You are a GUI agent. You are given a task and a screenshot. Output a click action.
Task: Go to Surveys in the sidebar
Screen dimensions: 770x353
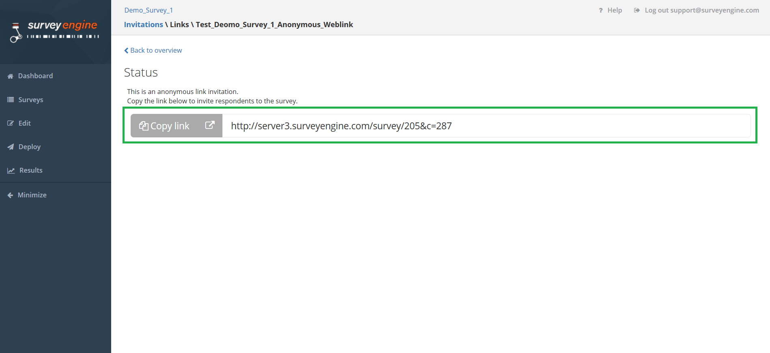pyautogui.click(x=31, y=100)
